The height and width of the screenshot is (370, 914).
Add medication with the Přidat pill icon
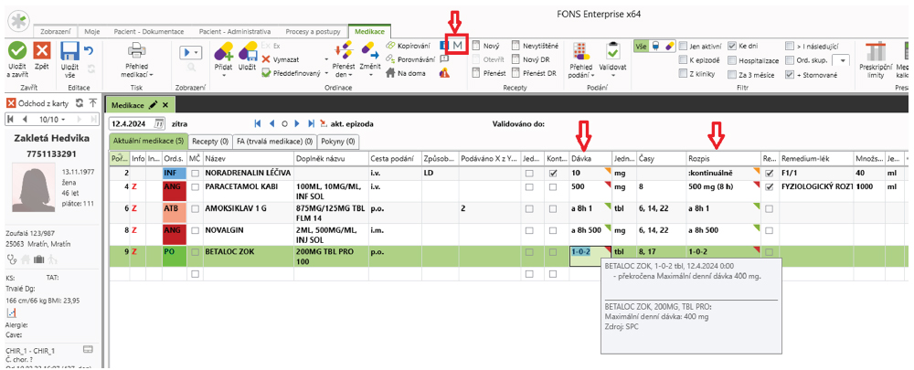[222, 55]
